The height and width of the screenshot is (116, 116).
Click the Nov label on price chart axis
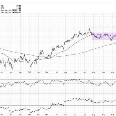[11, 72]
